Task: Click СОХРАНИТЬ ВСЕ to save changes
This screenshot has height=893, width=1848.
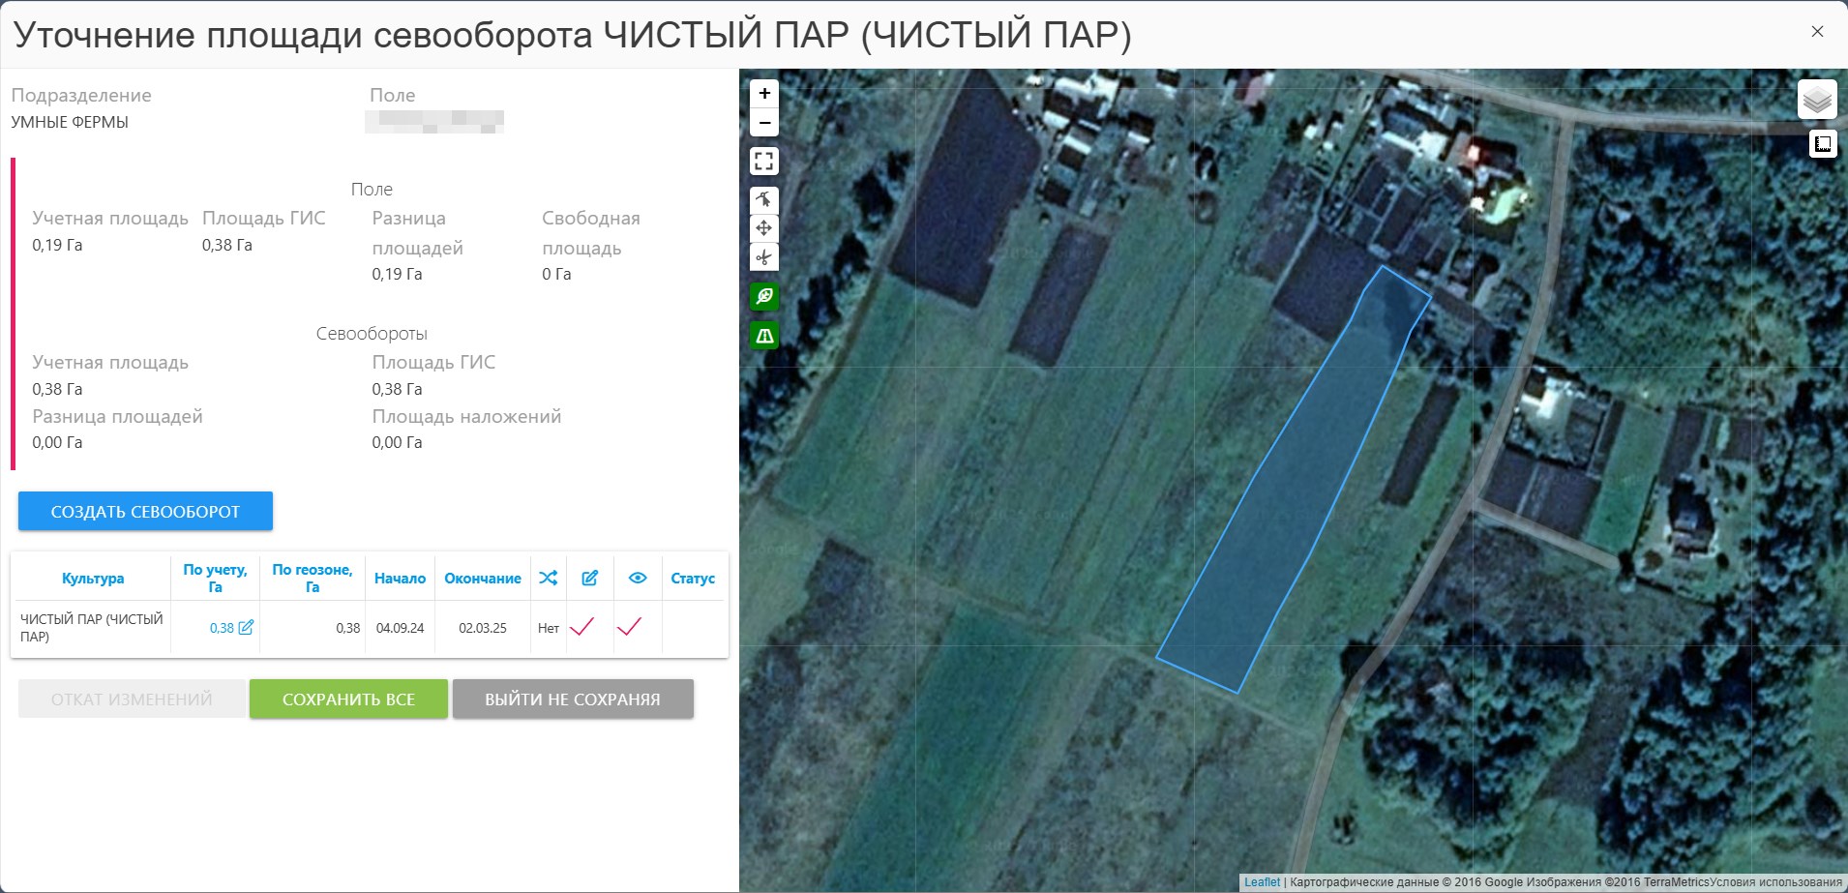Action: pos(348,699)
